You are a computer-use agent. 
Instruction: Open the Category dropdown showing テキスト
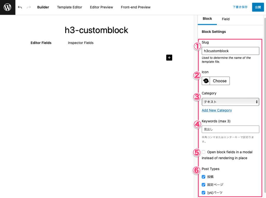tap(230, 102)
